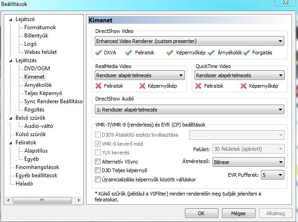Click the green checkmark next to Forgatás
Viewport: 298px width, 222px height.
[246, 53]
